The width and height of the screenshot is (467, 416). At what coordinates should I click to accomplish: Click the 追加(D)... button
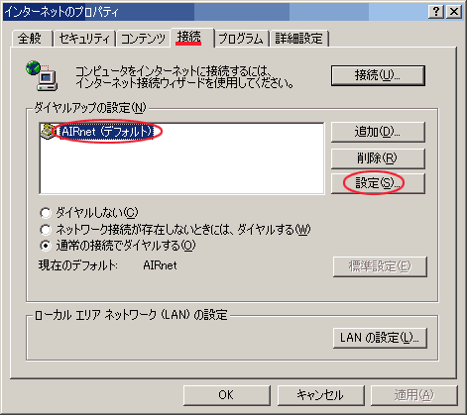point(378,132)
